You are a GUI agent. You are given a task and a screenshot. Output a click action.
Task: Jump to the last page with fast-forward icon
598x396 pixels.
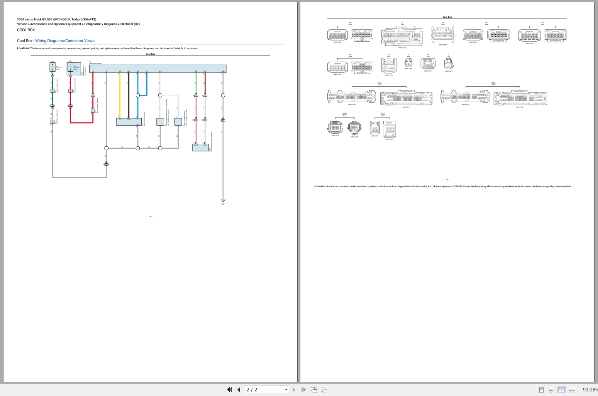(303, 389)
